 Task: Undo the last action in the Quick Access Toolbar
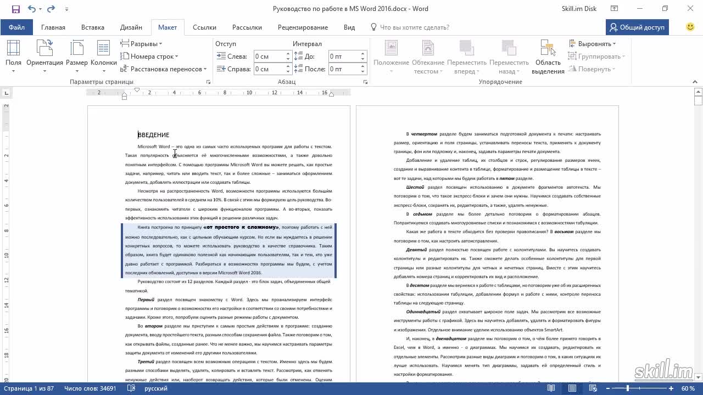click(x=31, y=9)
